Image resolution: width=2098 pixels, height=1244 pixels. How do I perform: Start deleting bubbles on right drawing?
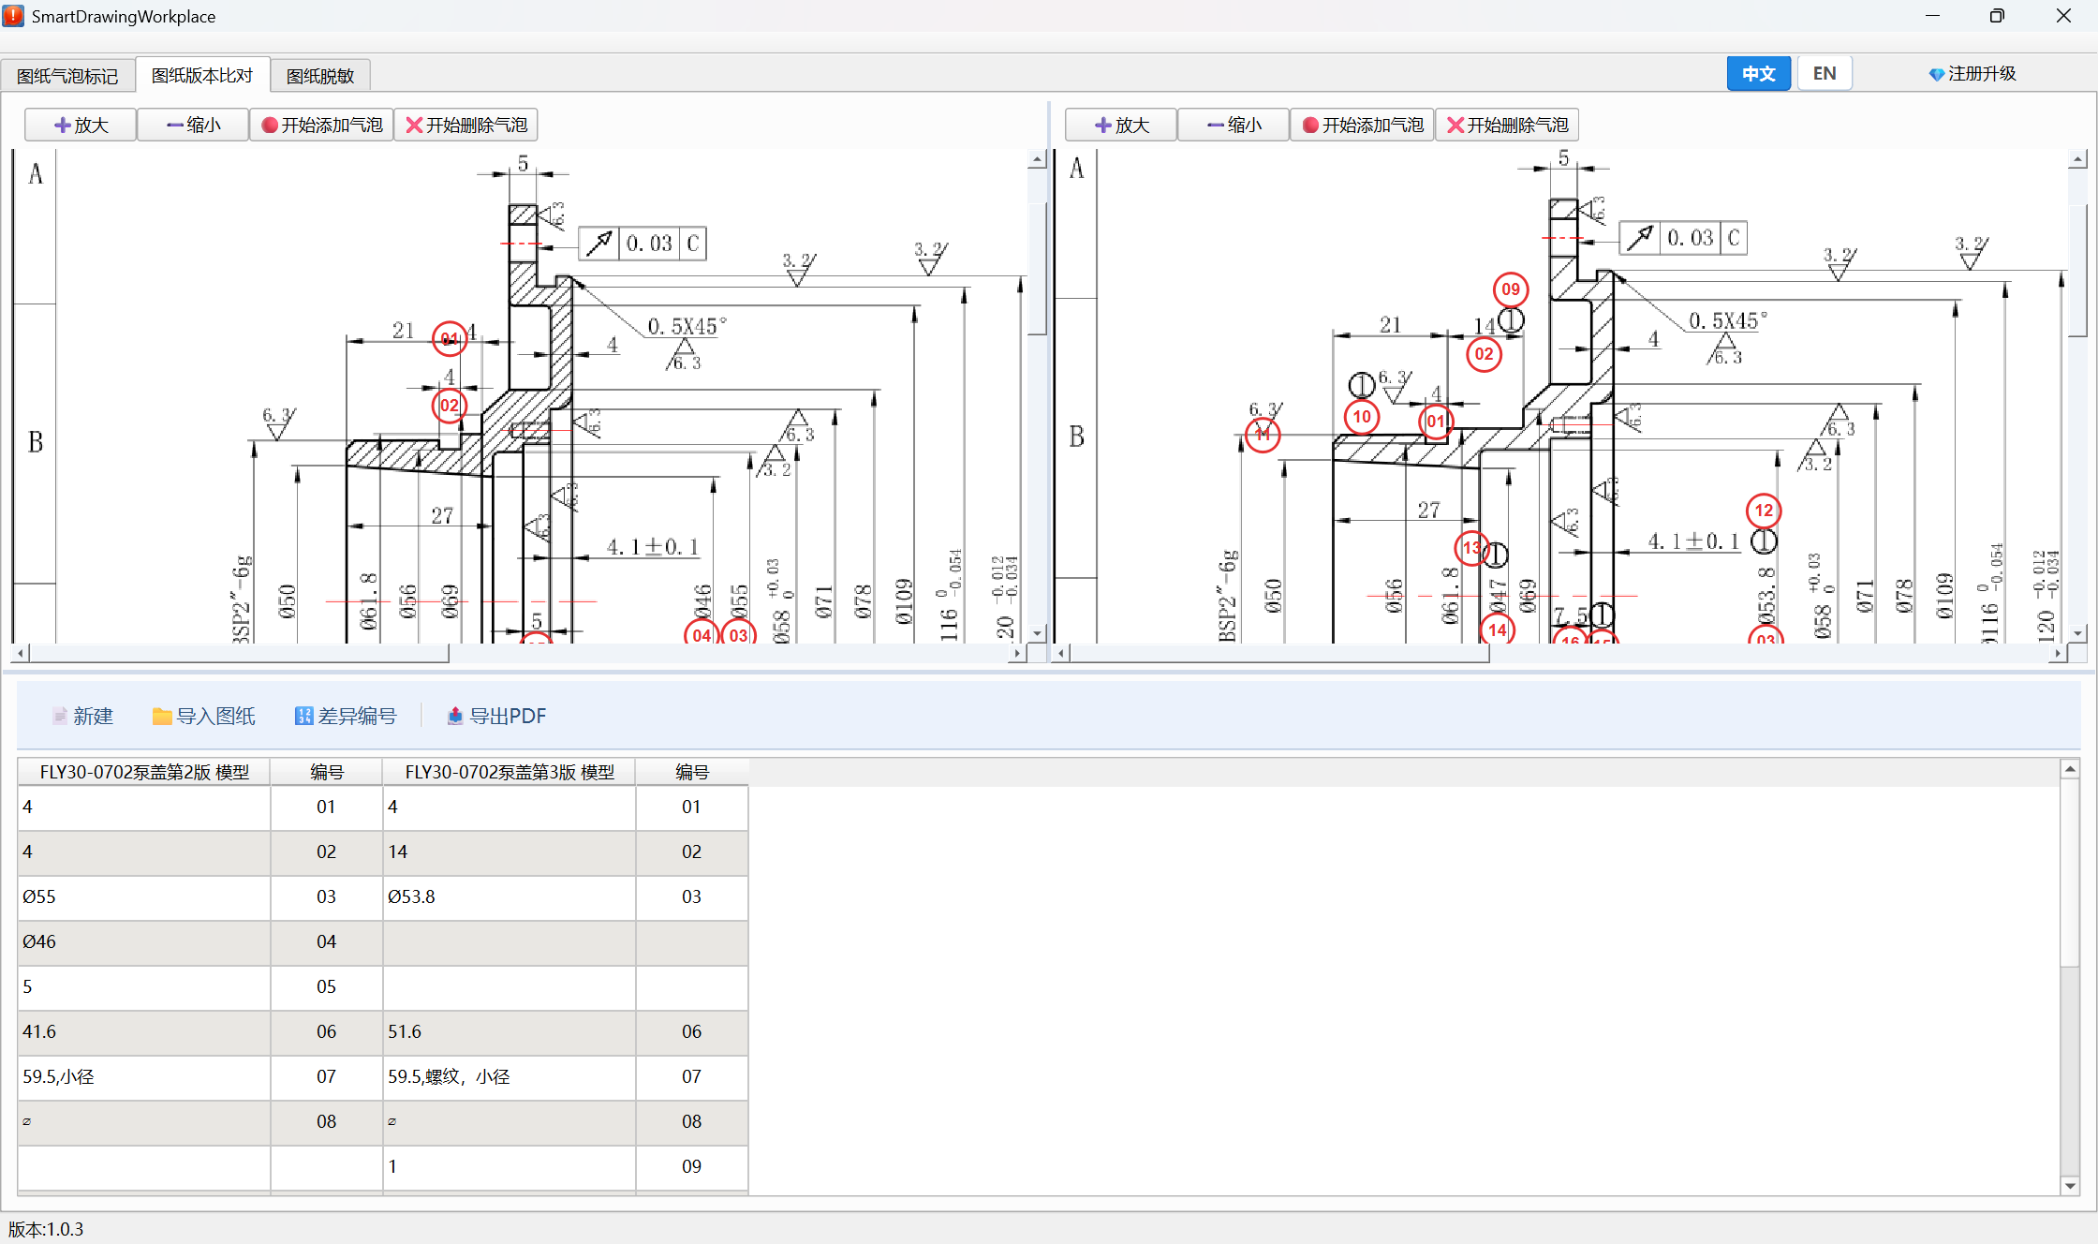[1507, 125]
